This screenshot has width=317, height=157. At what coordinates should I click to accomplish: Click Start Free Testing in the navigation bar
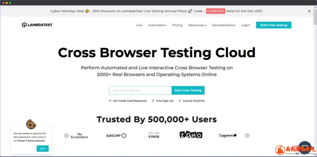[x=274, y=25]
